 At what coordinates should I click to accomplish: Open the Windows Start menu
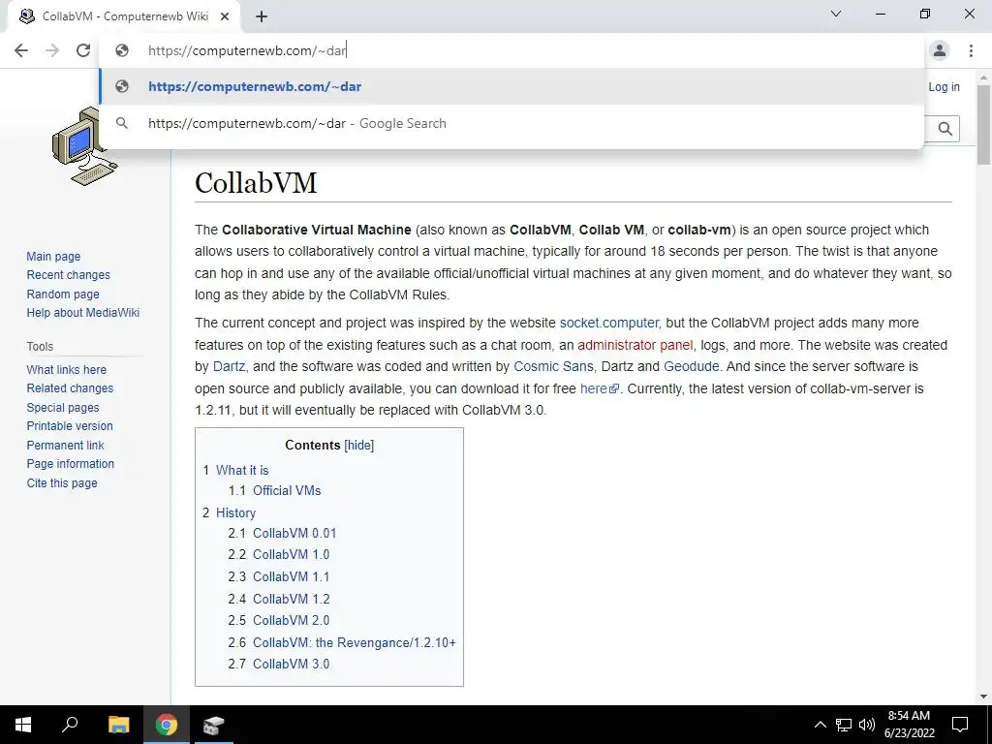pos(23,725)
